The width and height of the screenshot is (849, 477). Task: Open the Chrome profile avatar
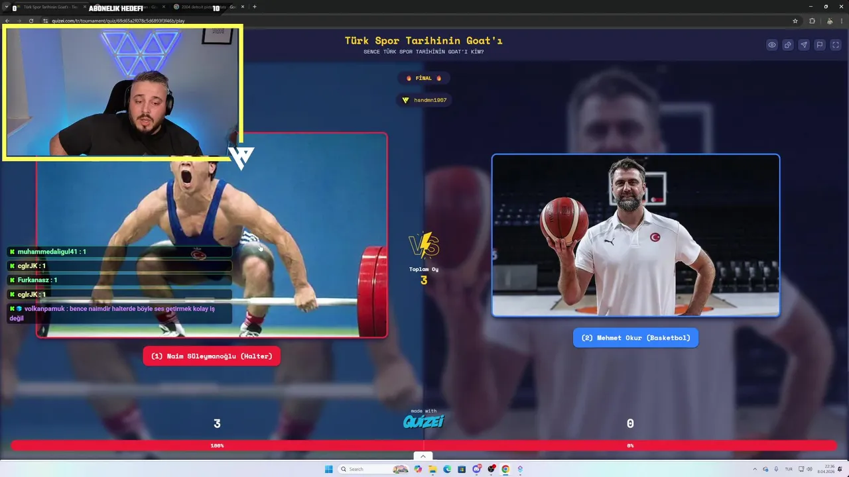pyautogui.click(x=830, y=21)
